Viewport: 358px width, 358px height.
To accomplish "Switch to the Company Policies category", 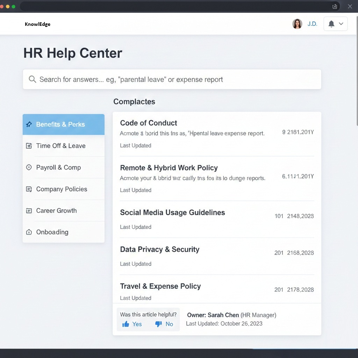I will 62,189.
